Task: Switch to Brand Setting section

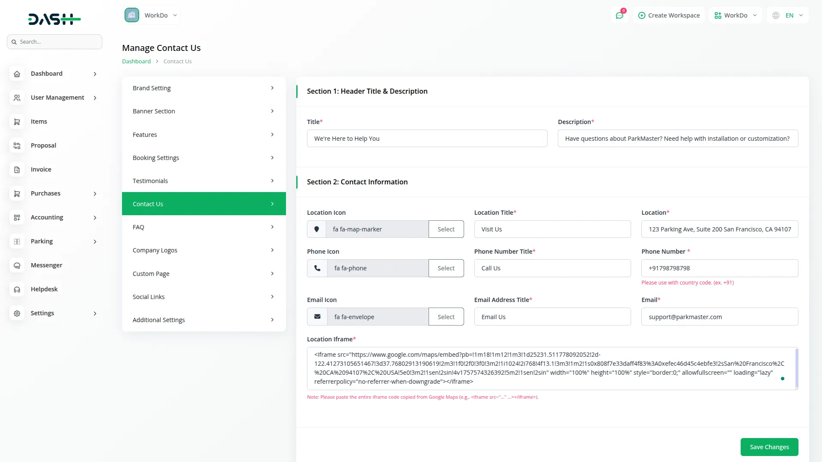Action: tap(204, 88)
